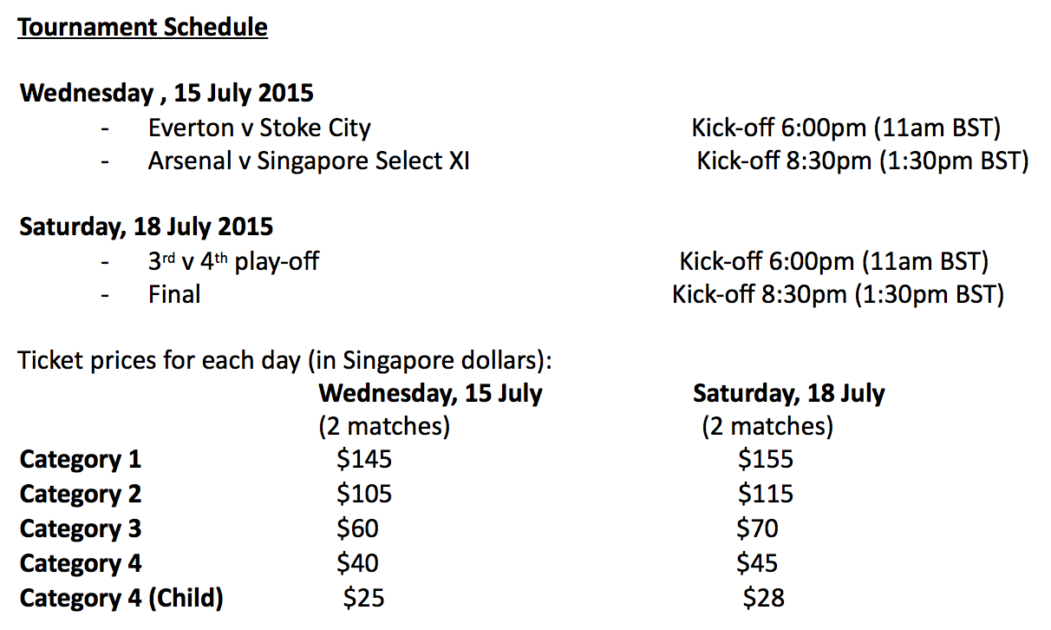This screenshot has height=630, width=1051.
Task: Select the Everton v Stoke City fixture
Action: 259,128
